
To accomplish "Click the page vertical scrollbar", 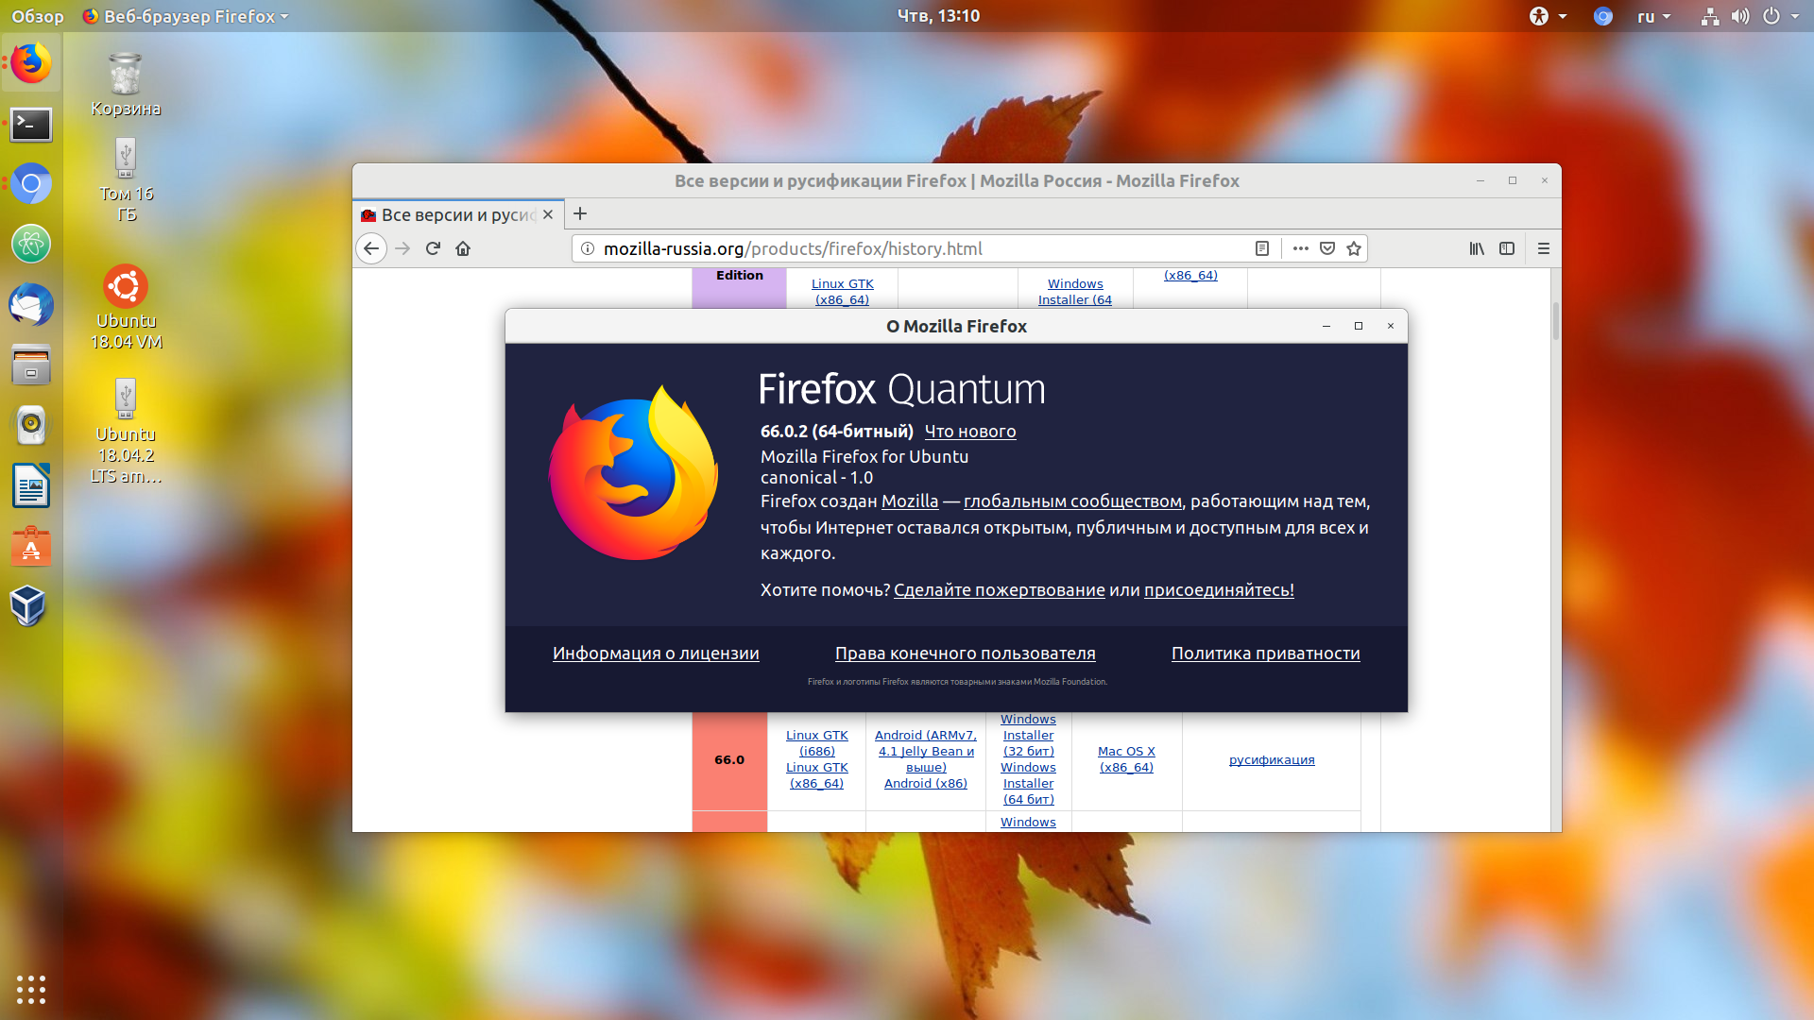I will coord(1555,321).
